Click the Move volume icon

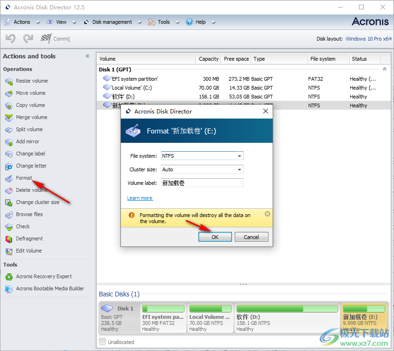[9, 93]
